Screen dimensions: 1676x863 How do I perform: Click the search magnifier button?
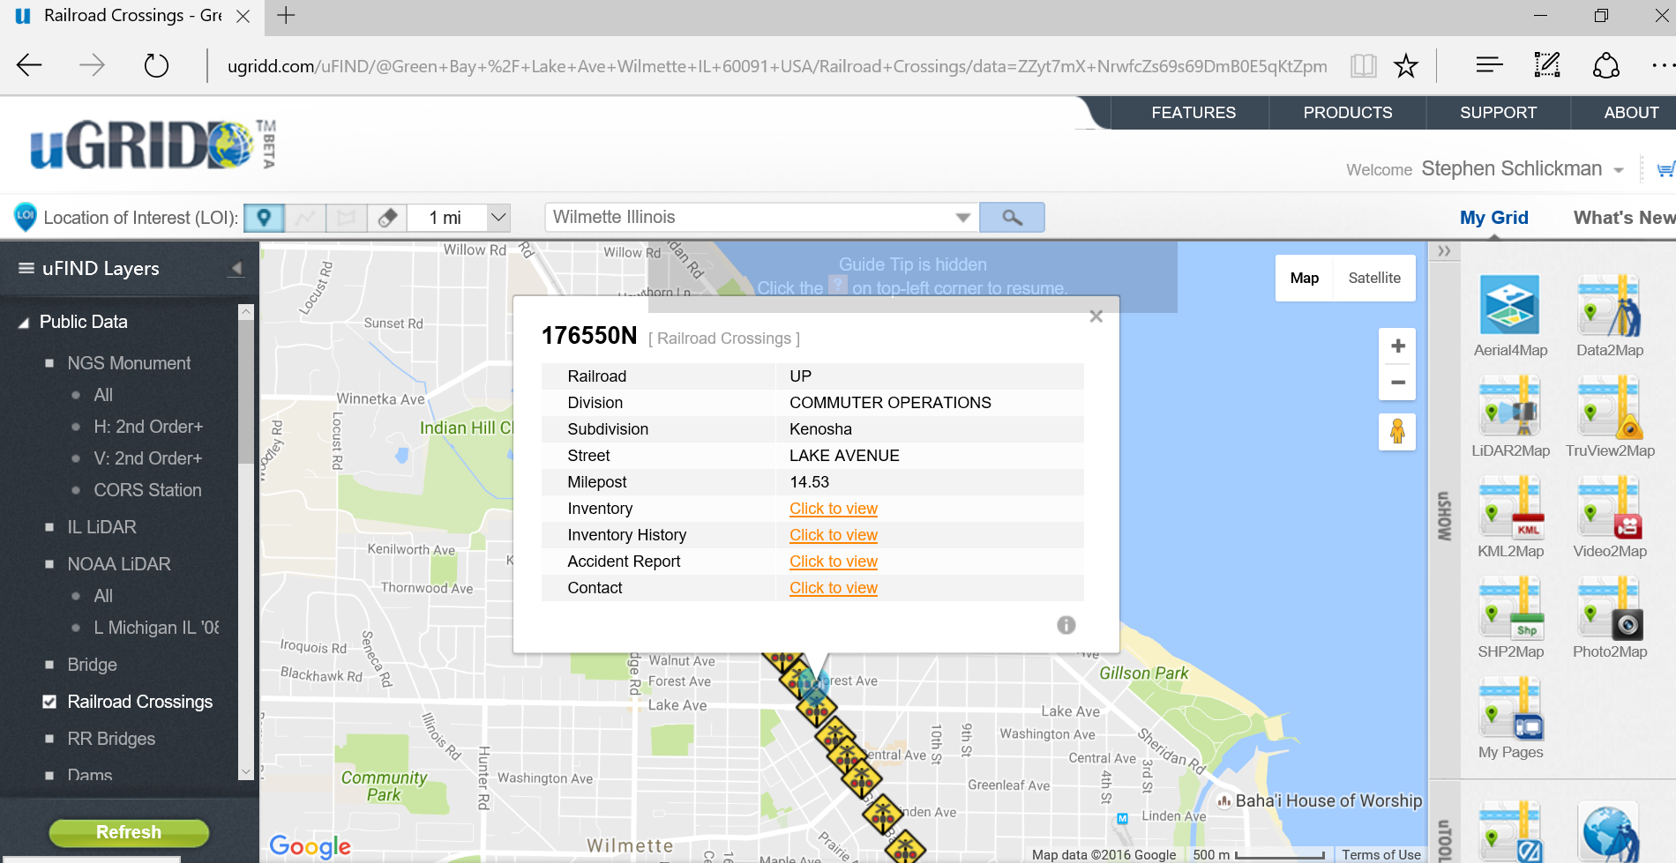coord(1012,218)
